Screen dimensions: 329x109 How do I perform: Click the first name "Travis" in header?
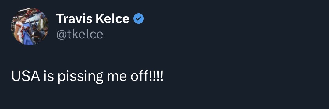[x=75, y=18]
